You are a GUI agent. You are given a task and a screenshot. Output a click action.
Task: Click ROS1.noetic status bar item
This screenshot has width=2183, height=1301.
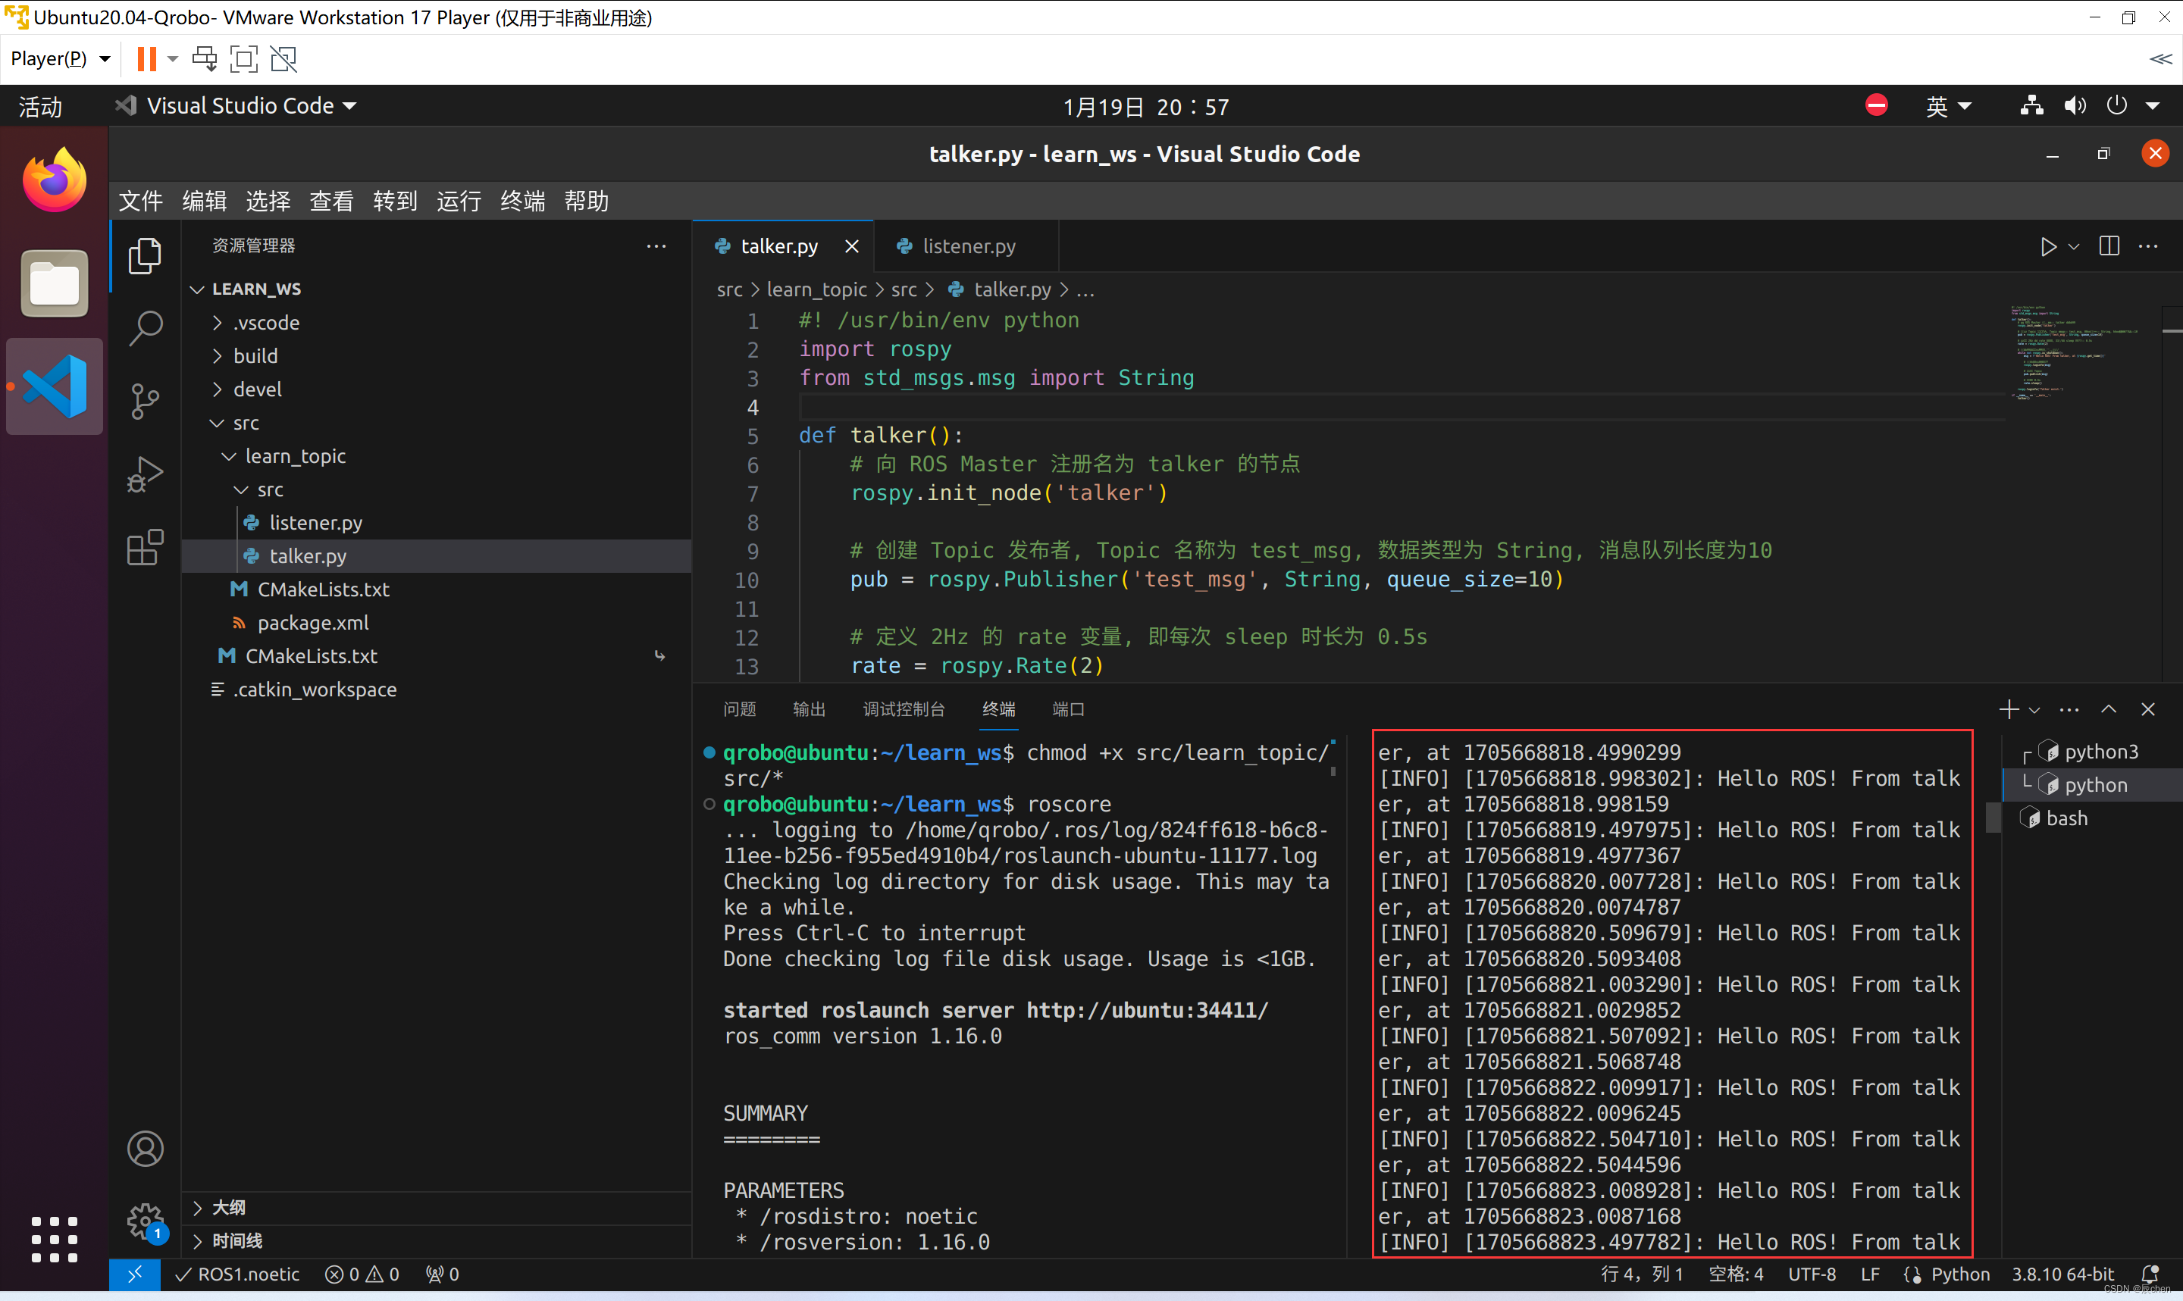[237, 1274]
